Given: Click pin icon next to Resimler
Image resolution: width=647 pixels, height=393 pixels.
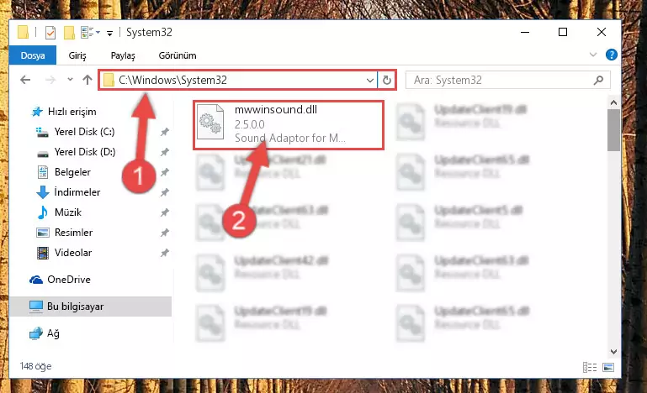Looking at the screenshot, I should click(x=165, y=233).
